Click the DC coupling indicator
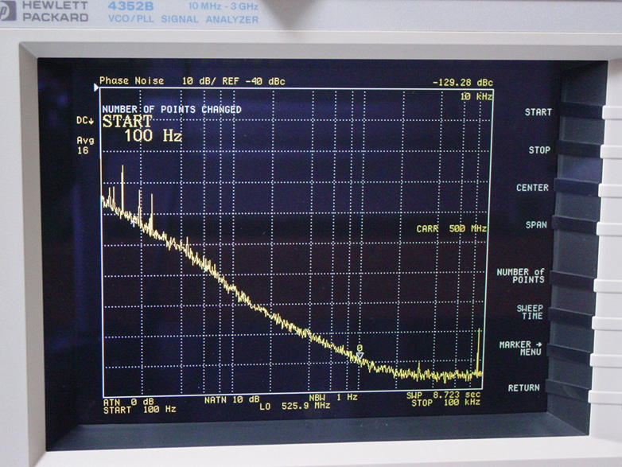 tap(84, 120)
